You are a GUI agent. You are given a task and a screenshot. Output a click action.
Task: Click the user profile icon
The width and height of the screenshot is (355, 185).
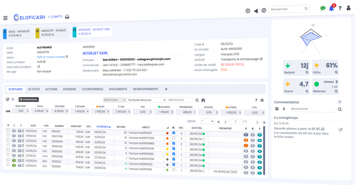pyautogui.click(x=348, y=8)
